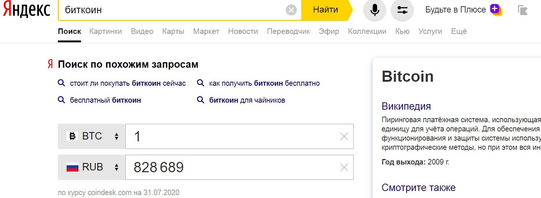Open the Википедия link
Screen dimensions: 541x198
coord(406,107)
